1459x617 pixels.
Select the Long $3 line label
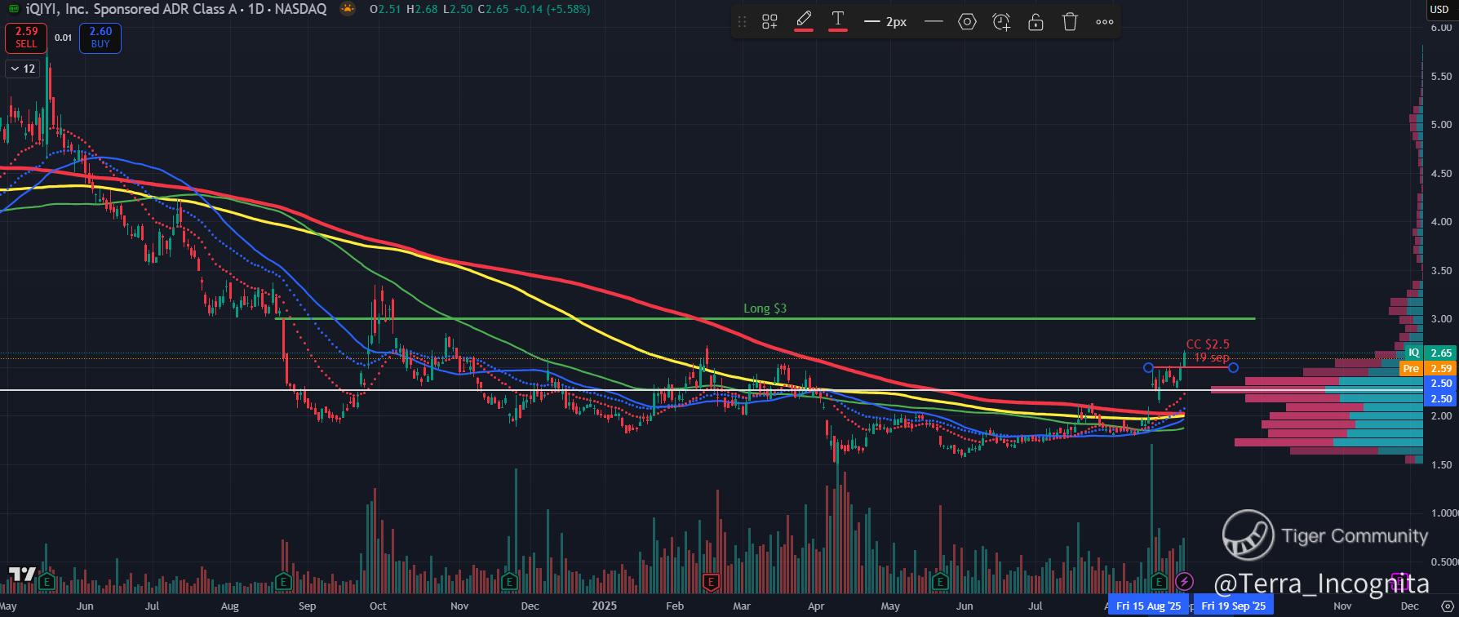pos(765,308)
